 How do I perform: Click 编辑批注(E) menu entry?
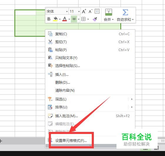click(x=90, y=124)
